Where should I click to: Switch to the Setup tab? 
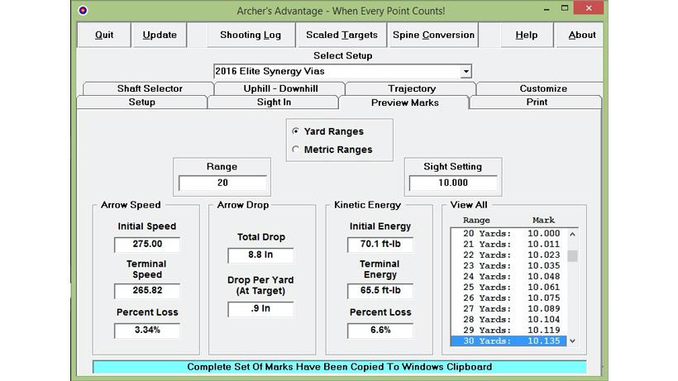142,102
